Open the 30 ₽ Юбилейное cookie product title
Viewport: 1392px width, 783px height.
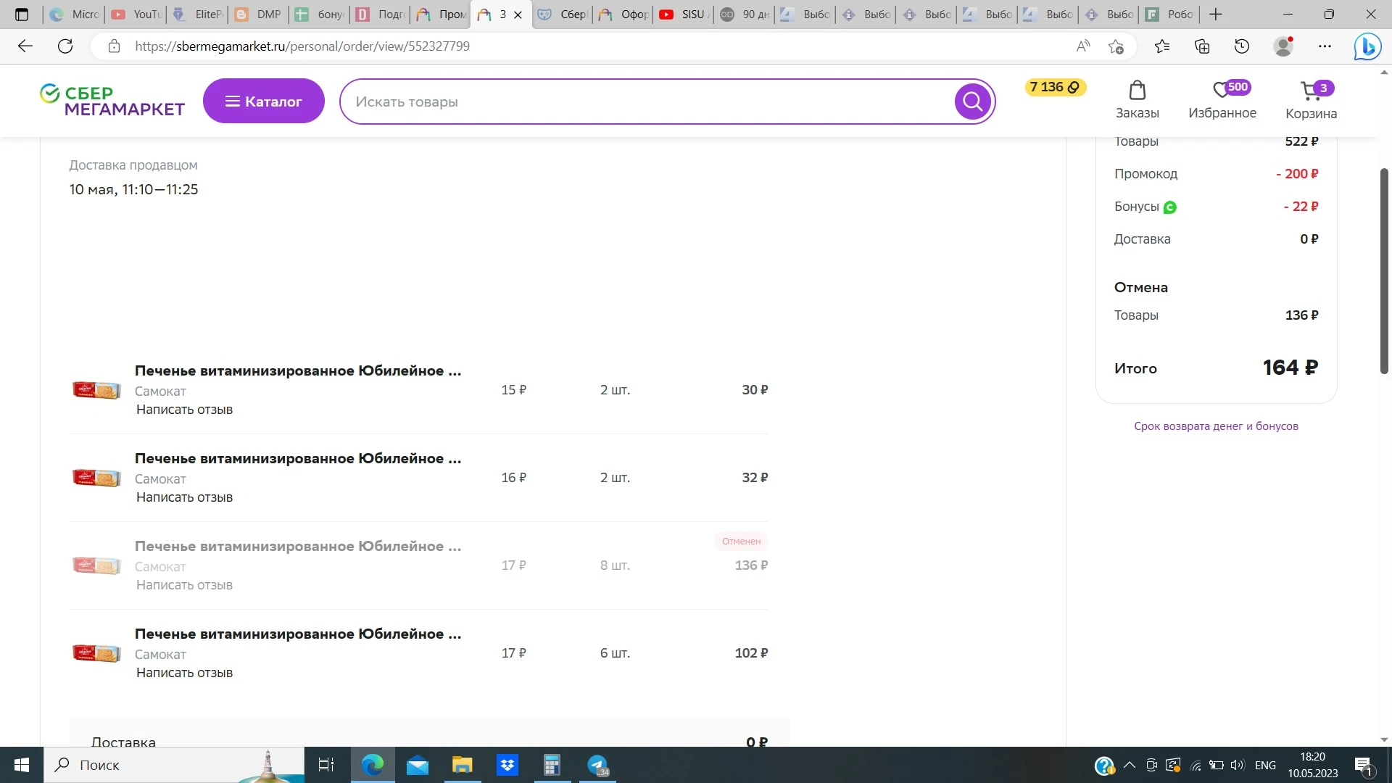click(x=298, y=370)
